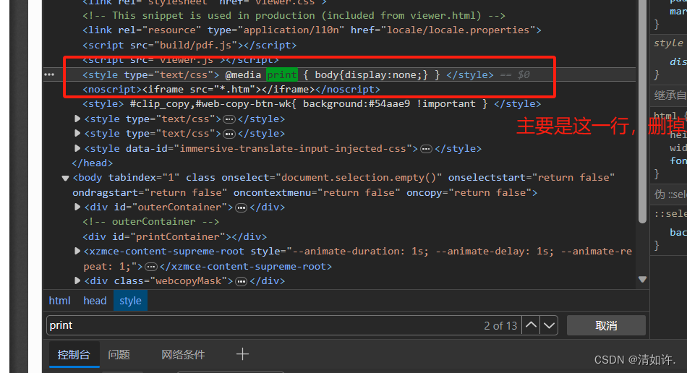The image size is (687, 373).
Task: Show collapsed content of immersive-translate style ellipsis
Action: coord(426,149)
